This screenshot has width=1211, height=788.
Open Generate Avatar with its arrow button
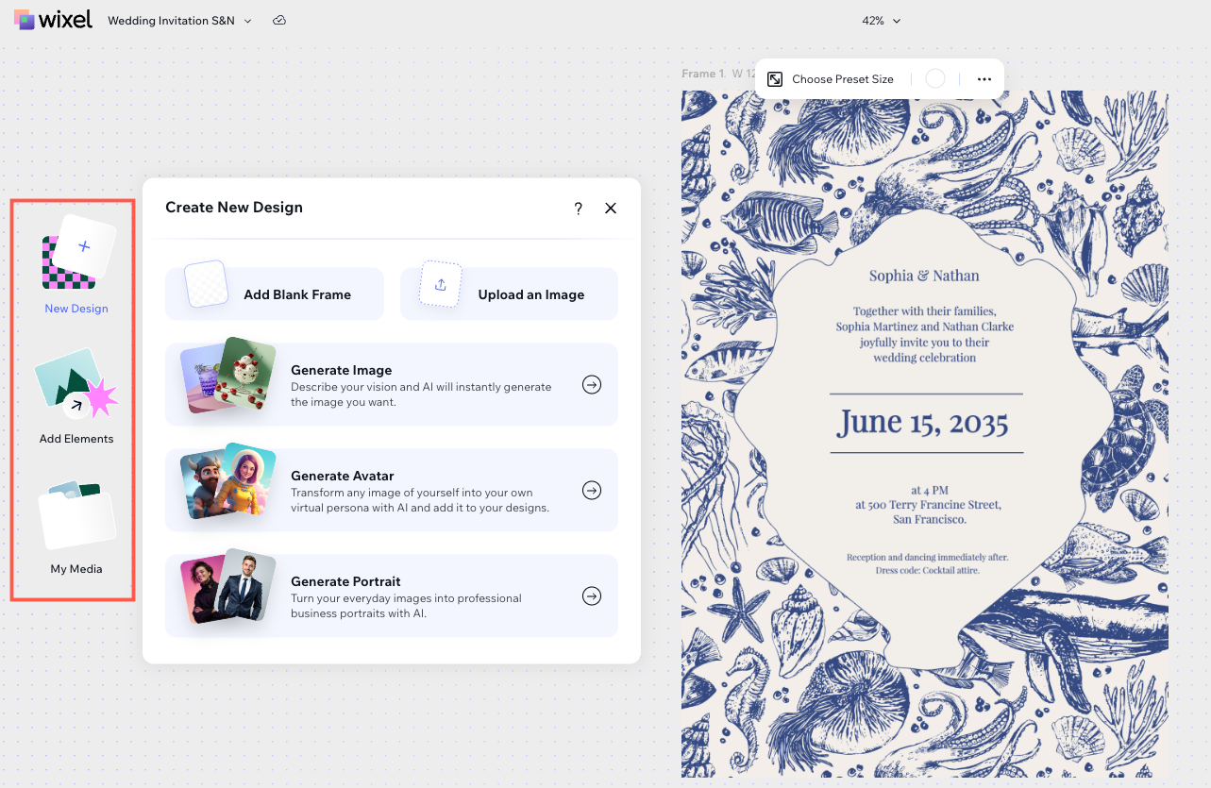592,490
